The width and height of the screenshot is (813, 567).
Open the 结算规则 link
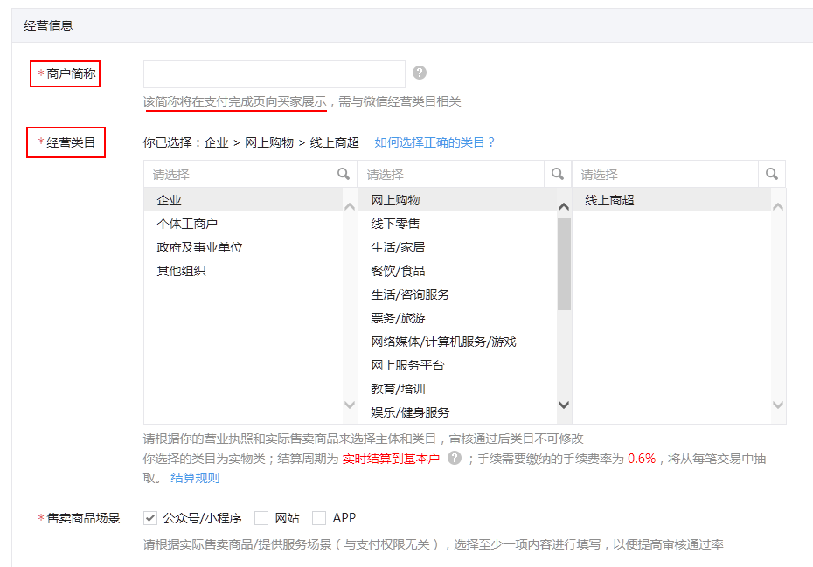[x=195, y=478]
